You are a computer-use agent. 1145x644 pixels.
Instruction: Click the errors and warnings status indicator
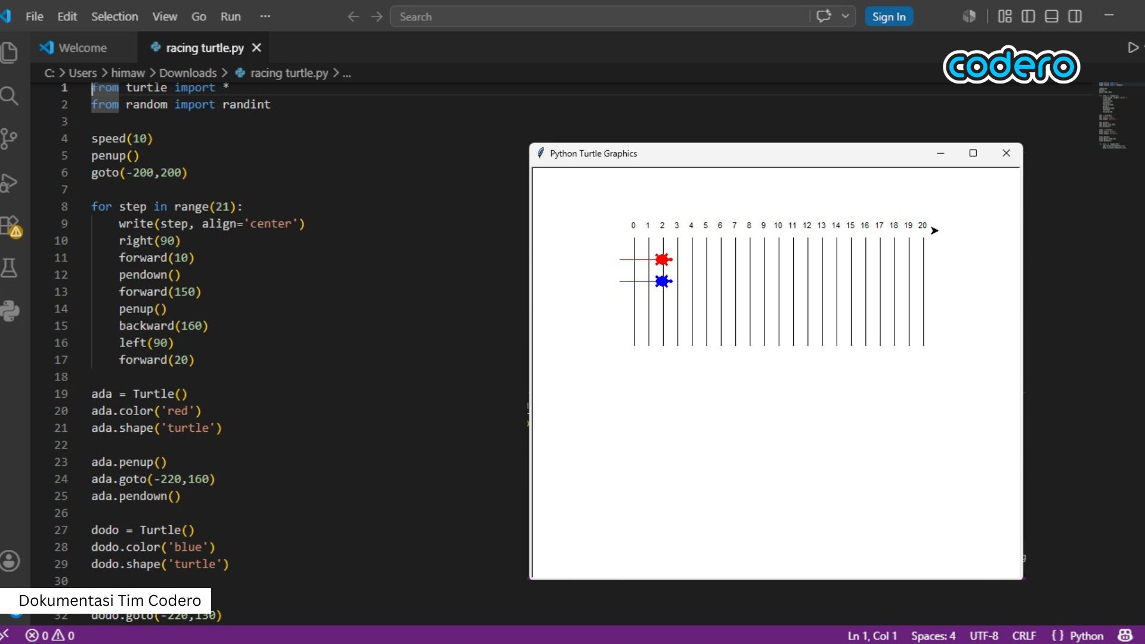[x=50, y=636]
